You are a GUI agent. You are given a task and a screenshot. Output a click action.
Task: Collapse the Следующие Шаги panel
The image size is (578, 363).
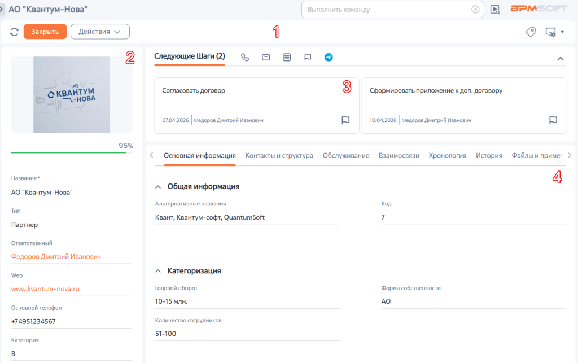pos(561,59)
